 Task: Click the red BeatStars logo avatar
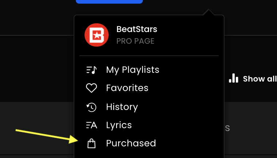(x=97, y=35)
